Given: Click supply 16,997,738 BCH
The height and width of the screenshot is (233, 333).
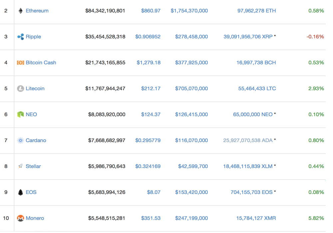Looking at the screenshot, I should [x=256, y=63].
